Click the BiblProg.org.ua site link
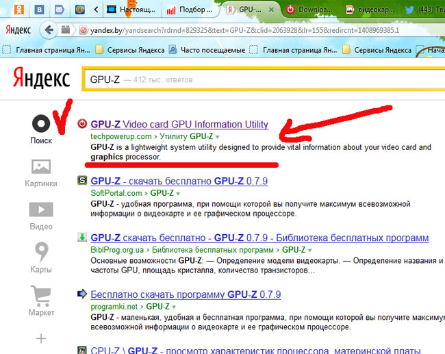Screen dimensions: 445x354 point(117,250)
